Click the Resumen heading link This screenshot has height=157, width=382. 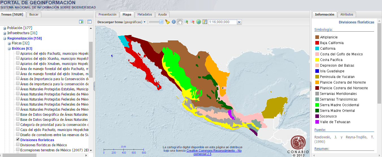[x=322, y=149]
